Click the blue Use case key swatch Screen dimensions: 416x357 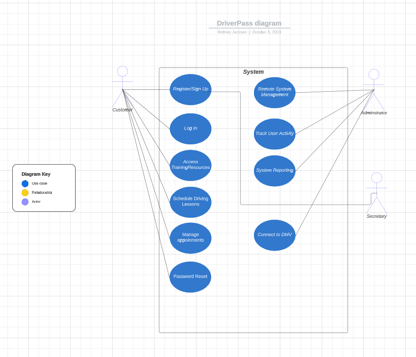tap(25, 183)
